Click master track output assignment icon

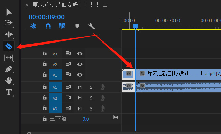(116, 117)
